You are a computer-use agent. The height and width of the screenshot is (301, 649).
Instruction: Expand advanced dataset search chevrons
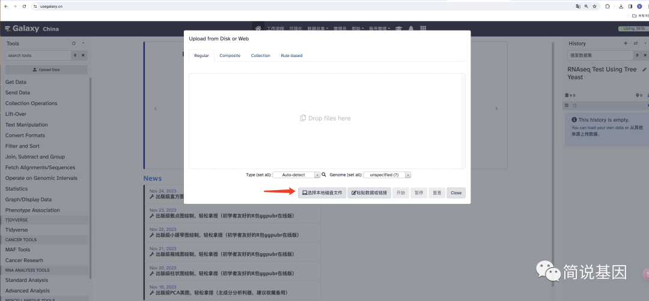tap(637, 55)
